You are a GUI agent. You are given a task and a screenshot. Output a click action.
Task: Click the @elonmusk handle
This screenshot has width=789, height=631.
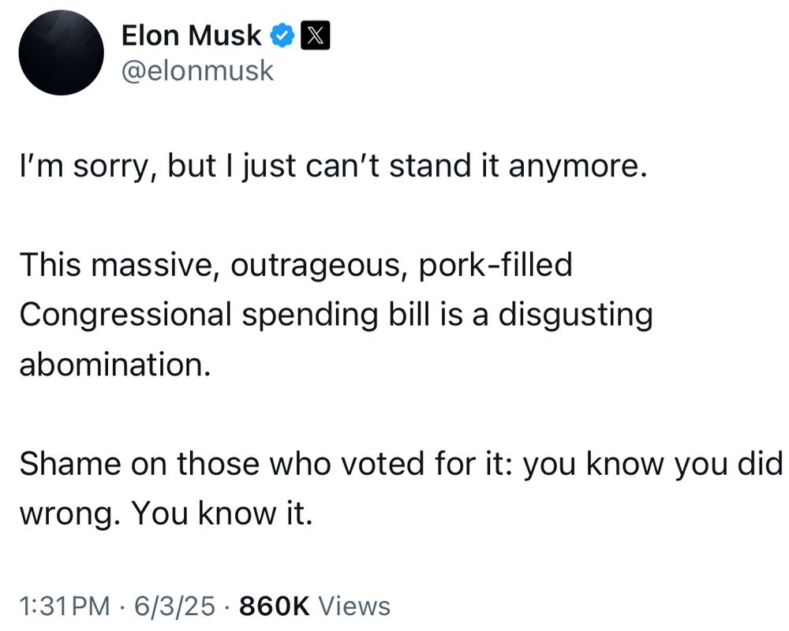point(197,70)
